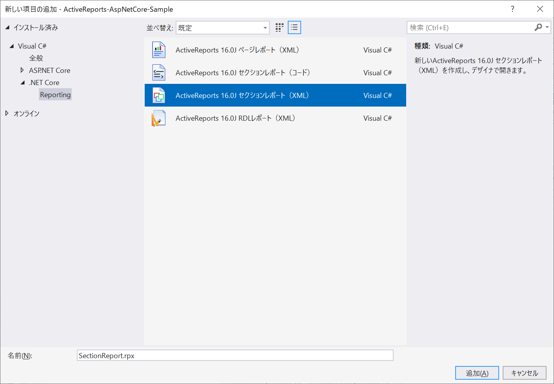The height and width of the screenshot is (384, 554).
Task: Open the 並べ替え sort dropdown
Action: point(223,28)
